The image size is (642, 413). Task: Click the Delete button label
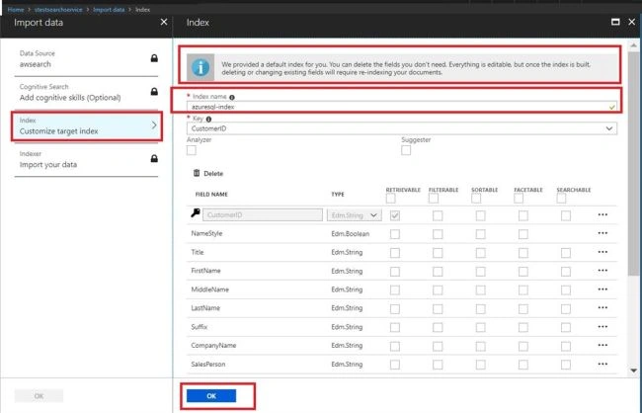coord(213,173)
